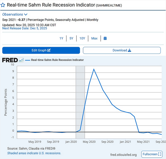Click the SAHMREALTIME series ID text
Viewport: 166px width, 159px height.
coord(109,5)
